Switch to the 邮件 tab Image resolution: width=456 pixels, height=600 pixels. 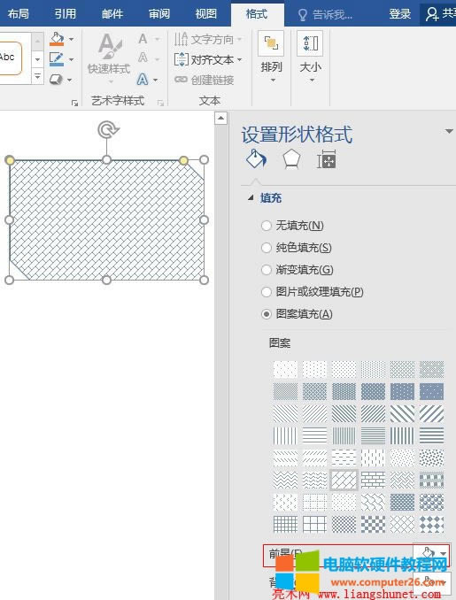[112, 14]
